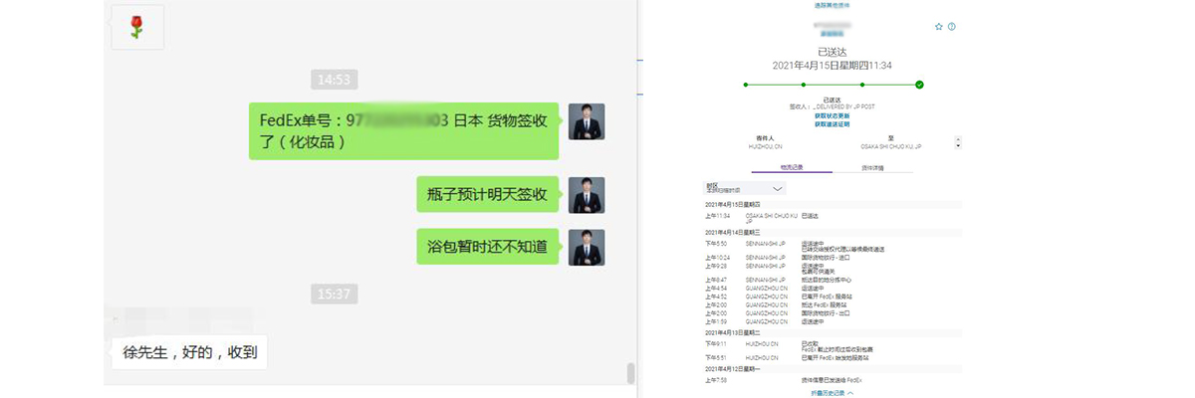Click the 下午5:50 SENNAN-SHI tracking entry

[x=795, y=246]
